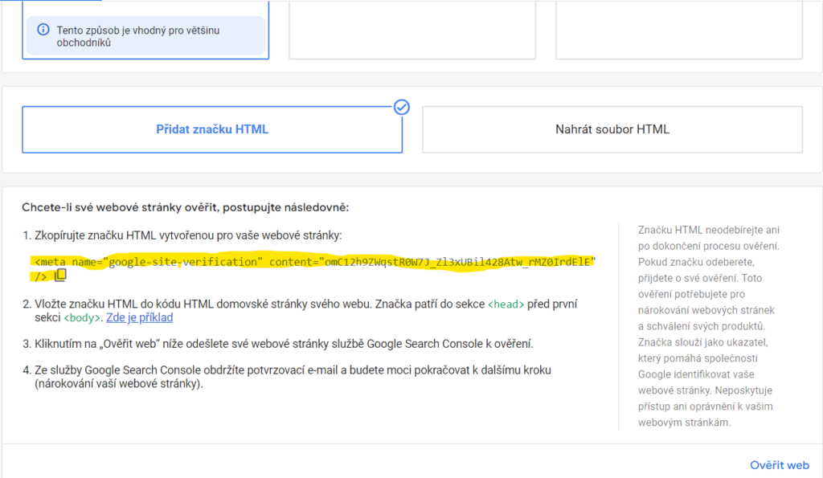Select the "Nahrát soubor HTML" option
This screenshot has width=823, height=478.
tap(612, 129)
